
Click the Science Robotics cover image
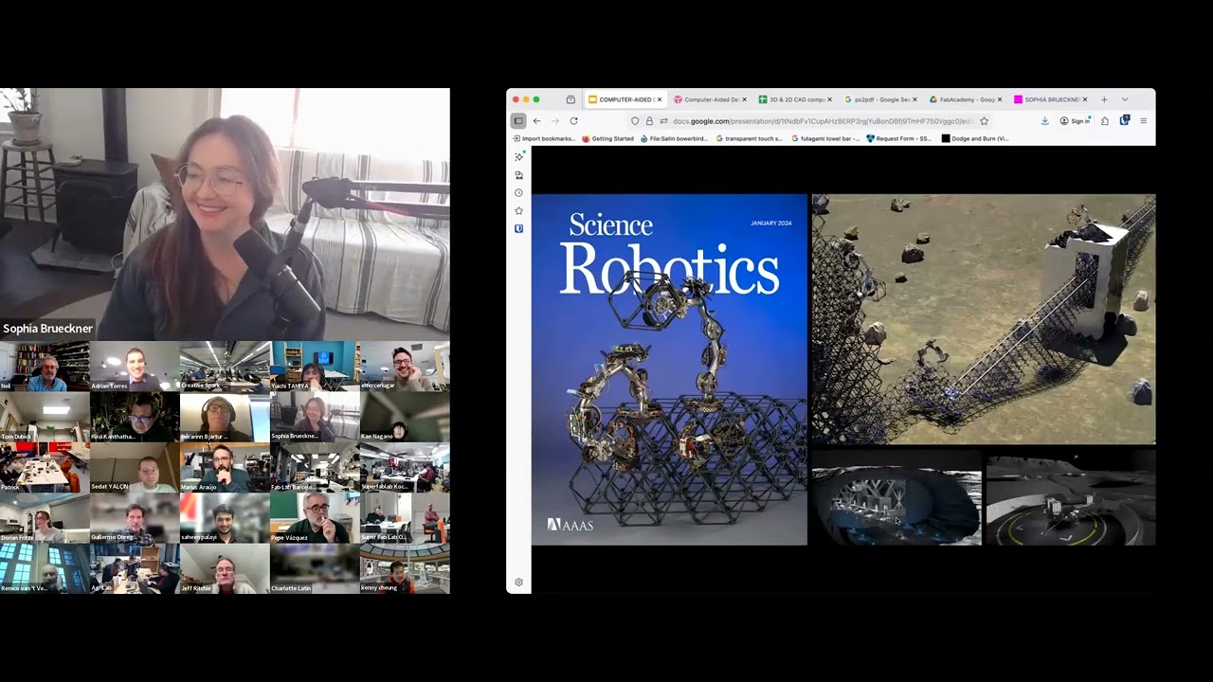tap(669, 369)
